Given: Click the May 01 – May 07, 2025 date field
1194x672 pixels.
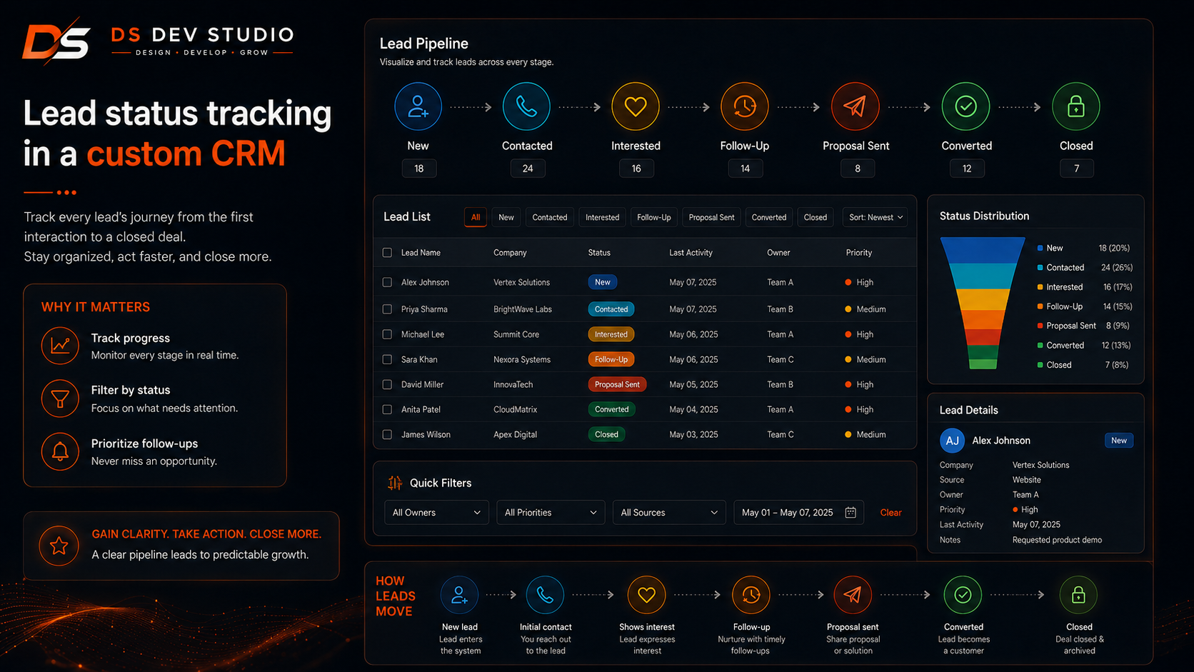Looking at the screenshot, I should (x=799, y=512).
